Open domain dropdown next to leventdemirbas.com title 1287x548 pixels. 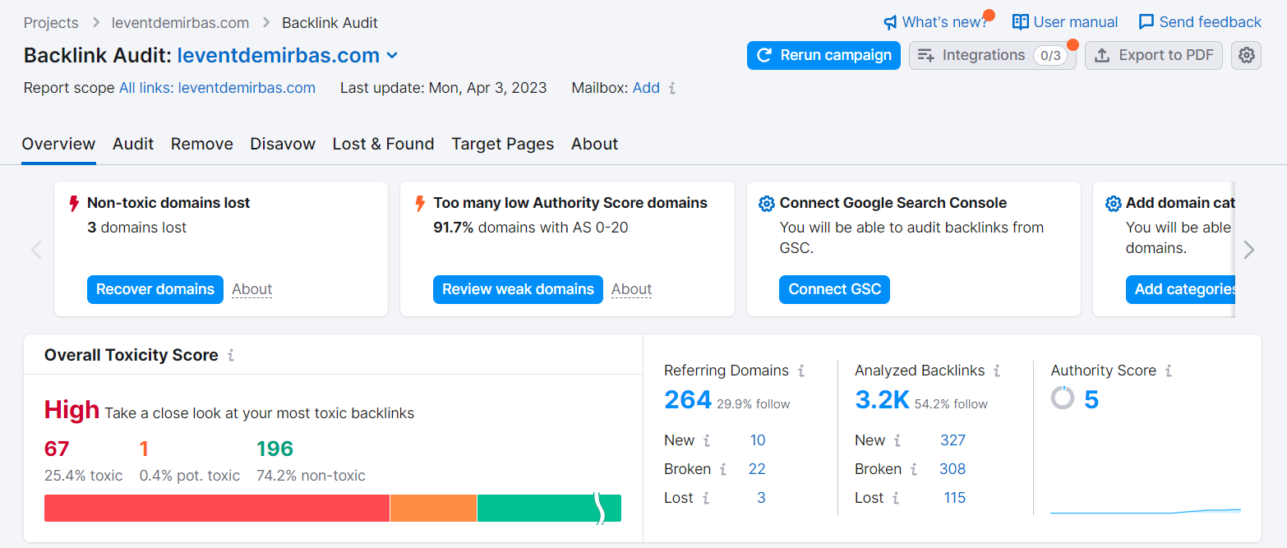click(392, 56)
